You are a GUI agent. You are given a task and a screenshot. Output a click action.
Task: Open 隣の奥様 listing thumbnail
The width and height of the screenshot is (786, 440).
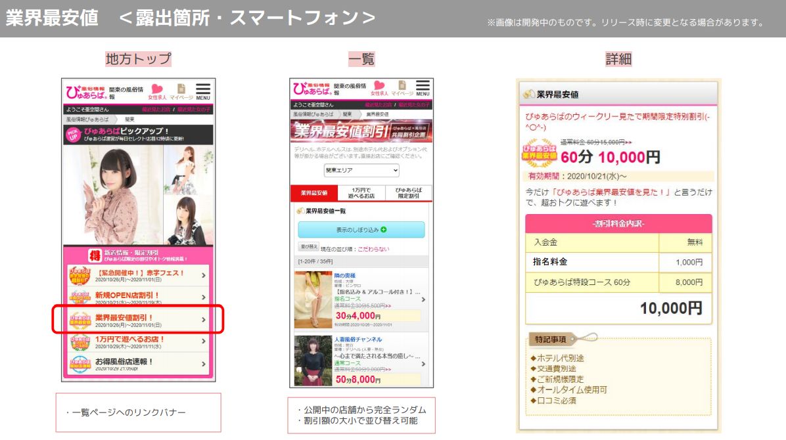pos(313,299)
